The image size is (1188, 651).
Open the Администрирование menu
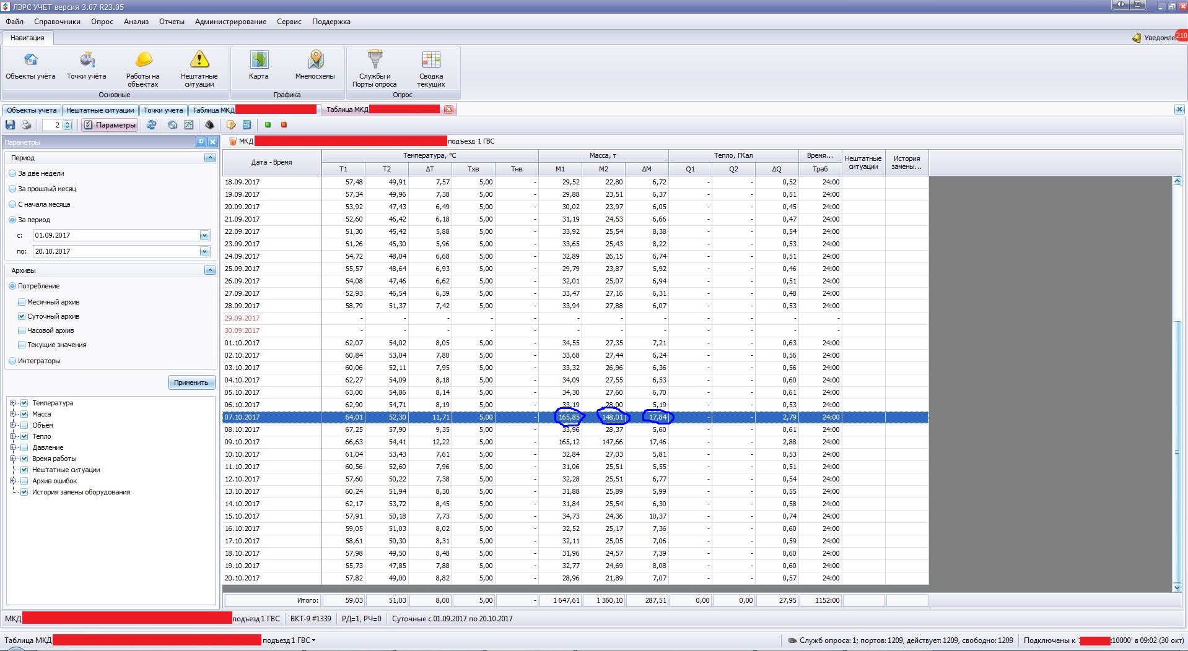[x=230, y=22]
